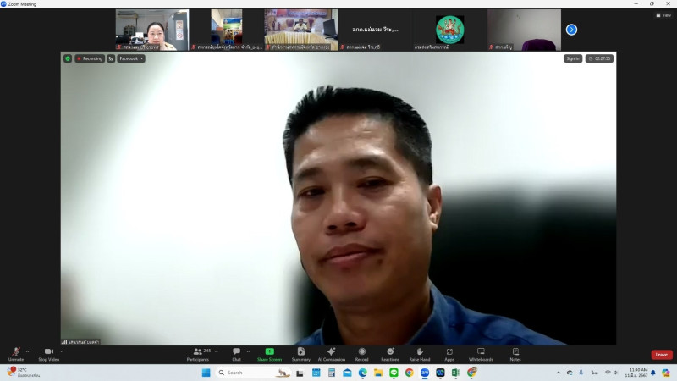Unmute the microphone
Image resolution: width=677 pixels, height=381 pixels.
16,352
